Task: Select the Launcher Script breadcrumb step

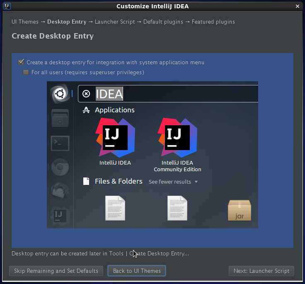Action: click(115, 22)
